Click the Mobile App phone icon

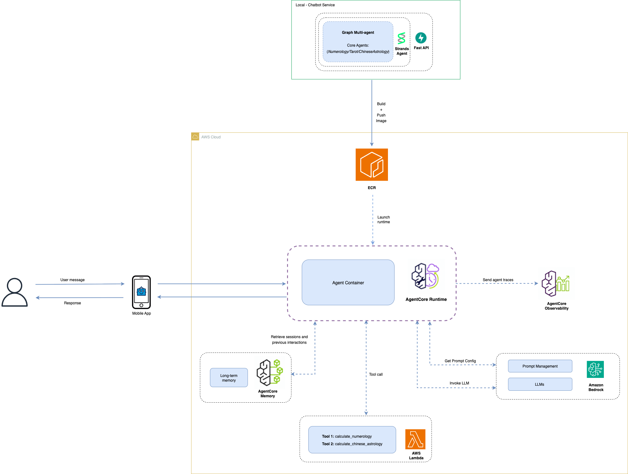point(141,292)
